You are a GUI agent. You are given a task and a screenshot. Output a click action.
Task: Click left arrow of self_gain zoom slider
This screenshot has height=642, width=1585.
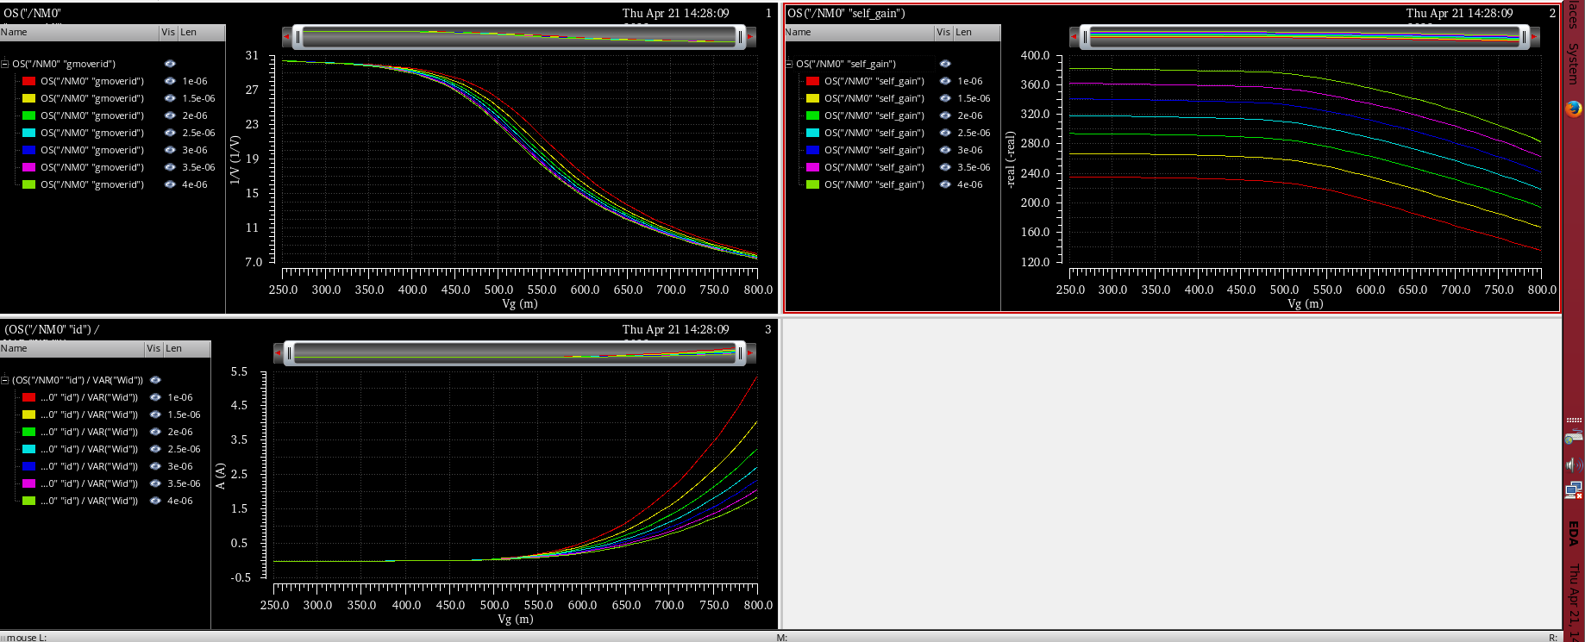pos(1074,37)
